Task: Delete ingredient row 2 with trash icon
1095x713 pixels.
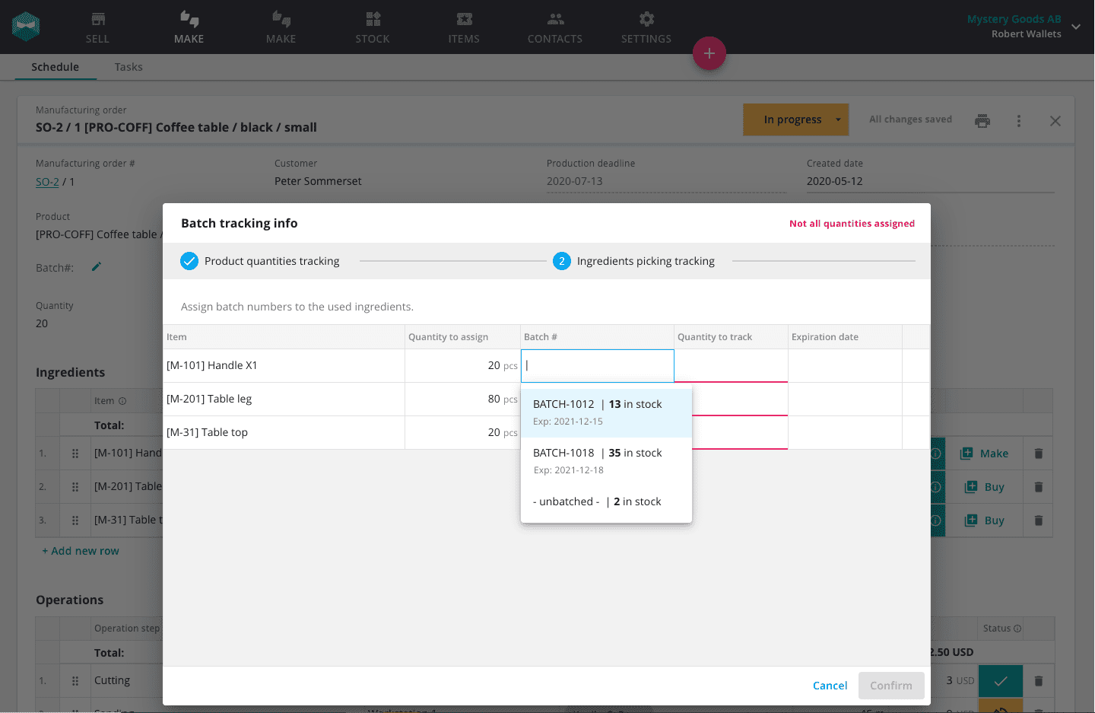Action: pos(1039,487)
